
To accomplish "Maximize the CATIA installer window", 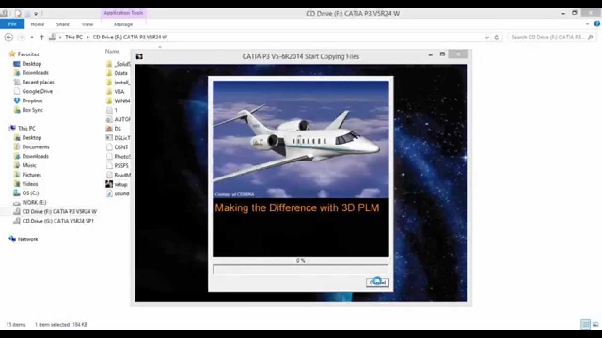I will click(443, 54).
